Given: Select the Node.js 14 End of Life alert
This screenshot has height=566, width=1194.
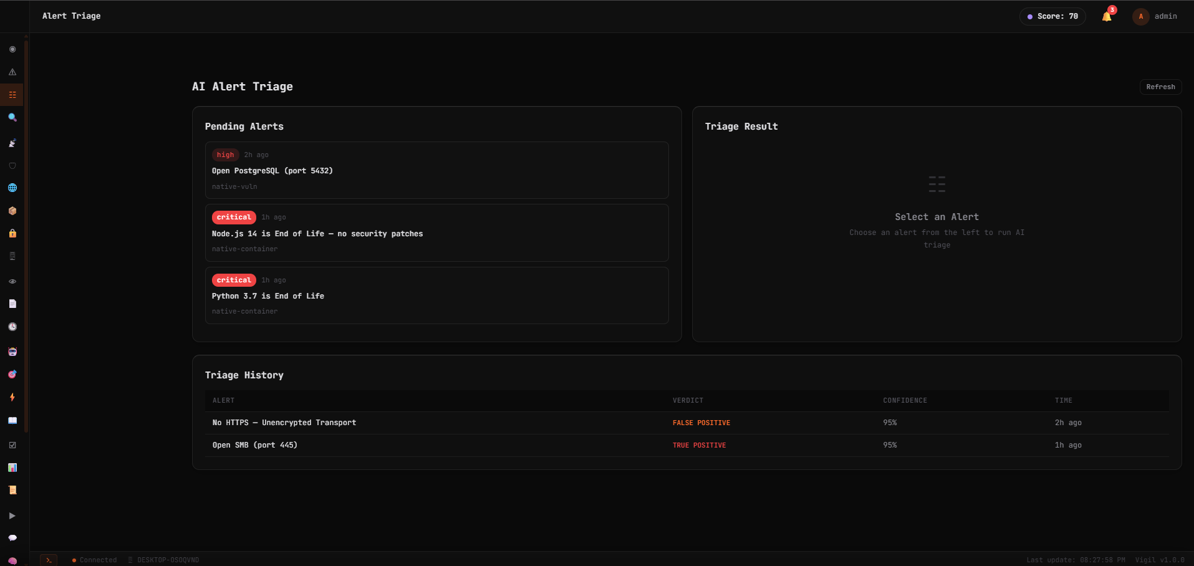Looking at the screenshot, I should coord(436,233).
